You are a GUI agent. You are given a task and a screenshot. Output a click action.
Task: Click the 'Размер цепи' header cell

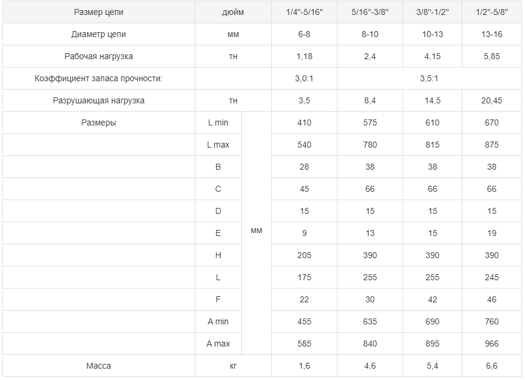[x=99, y=13]
